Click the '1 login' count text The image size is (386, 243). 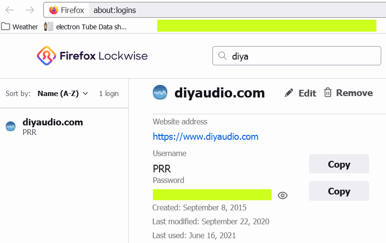pos(109,94)
